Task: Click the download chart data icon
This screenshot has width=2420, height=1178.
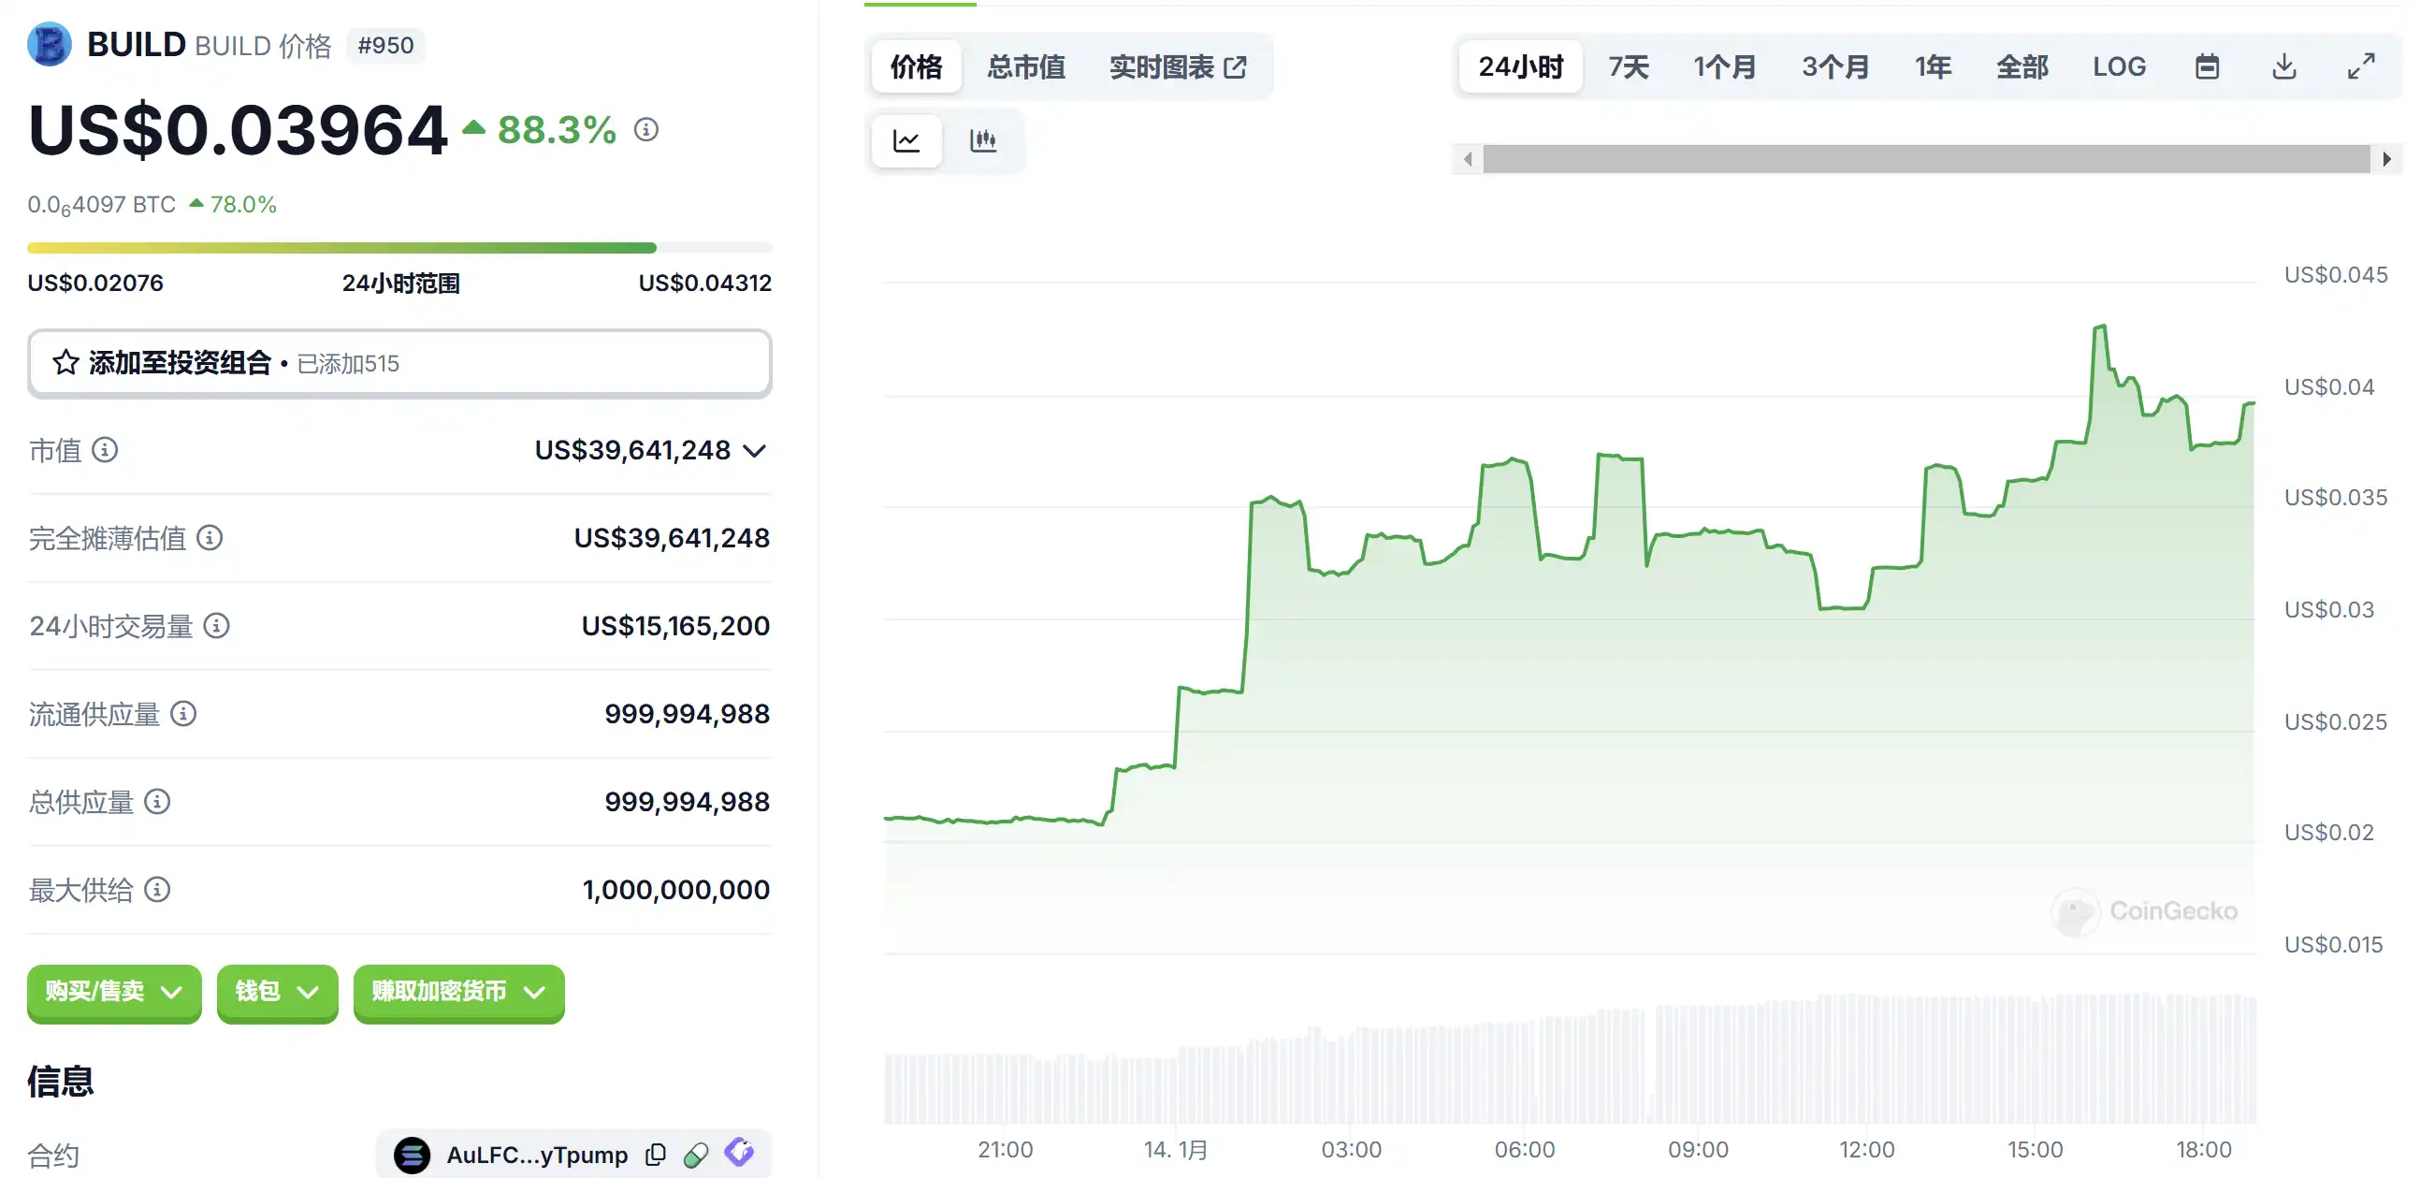Action: click(x=2283, y=66)
